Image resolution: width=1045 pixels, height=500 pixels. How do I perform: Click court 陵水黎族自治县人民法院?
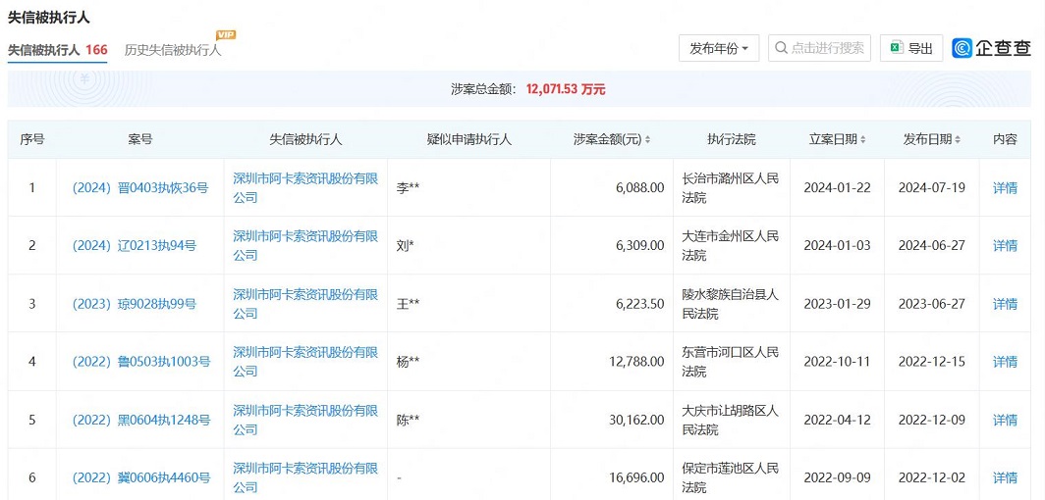(x=731, y=304)
